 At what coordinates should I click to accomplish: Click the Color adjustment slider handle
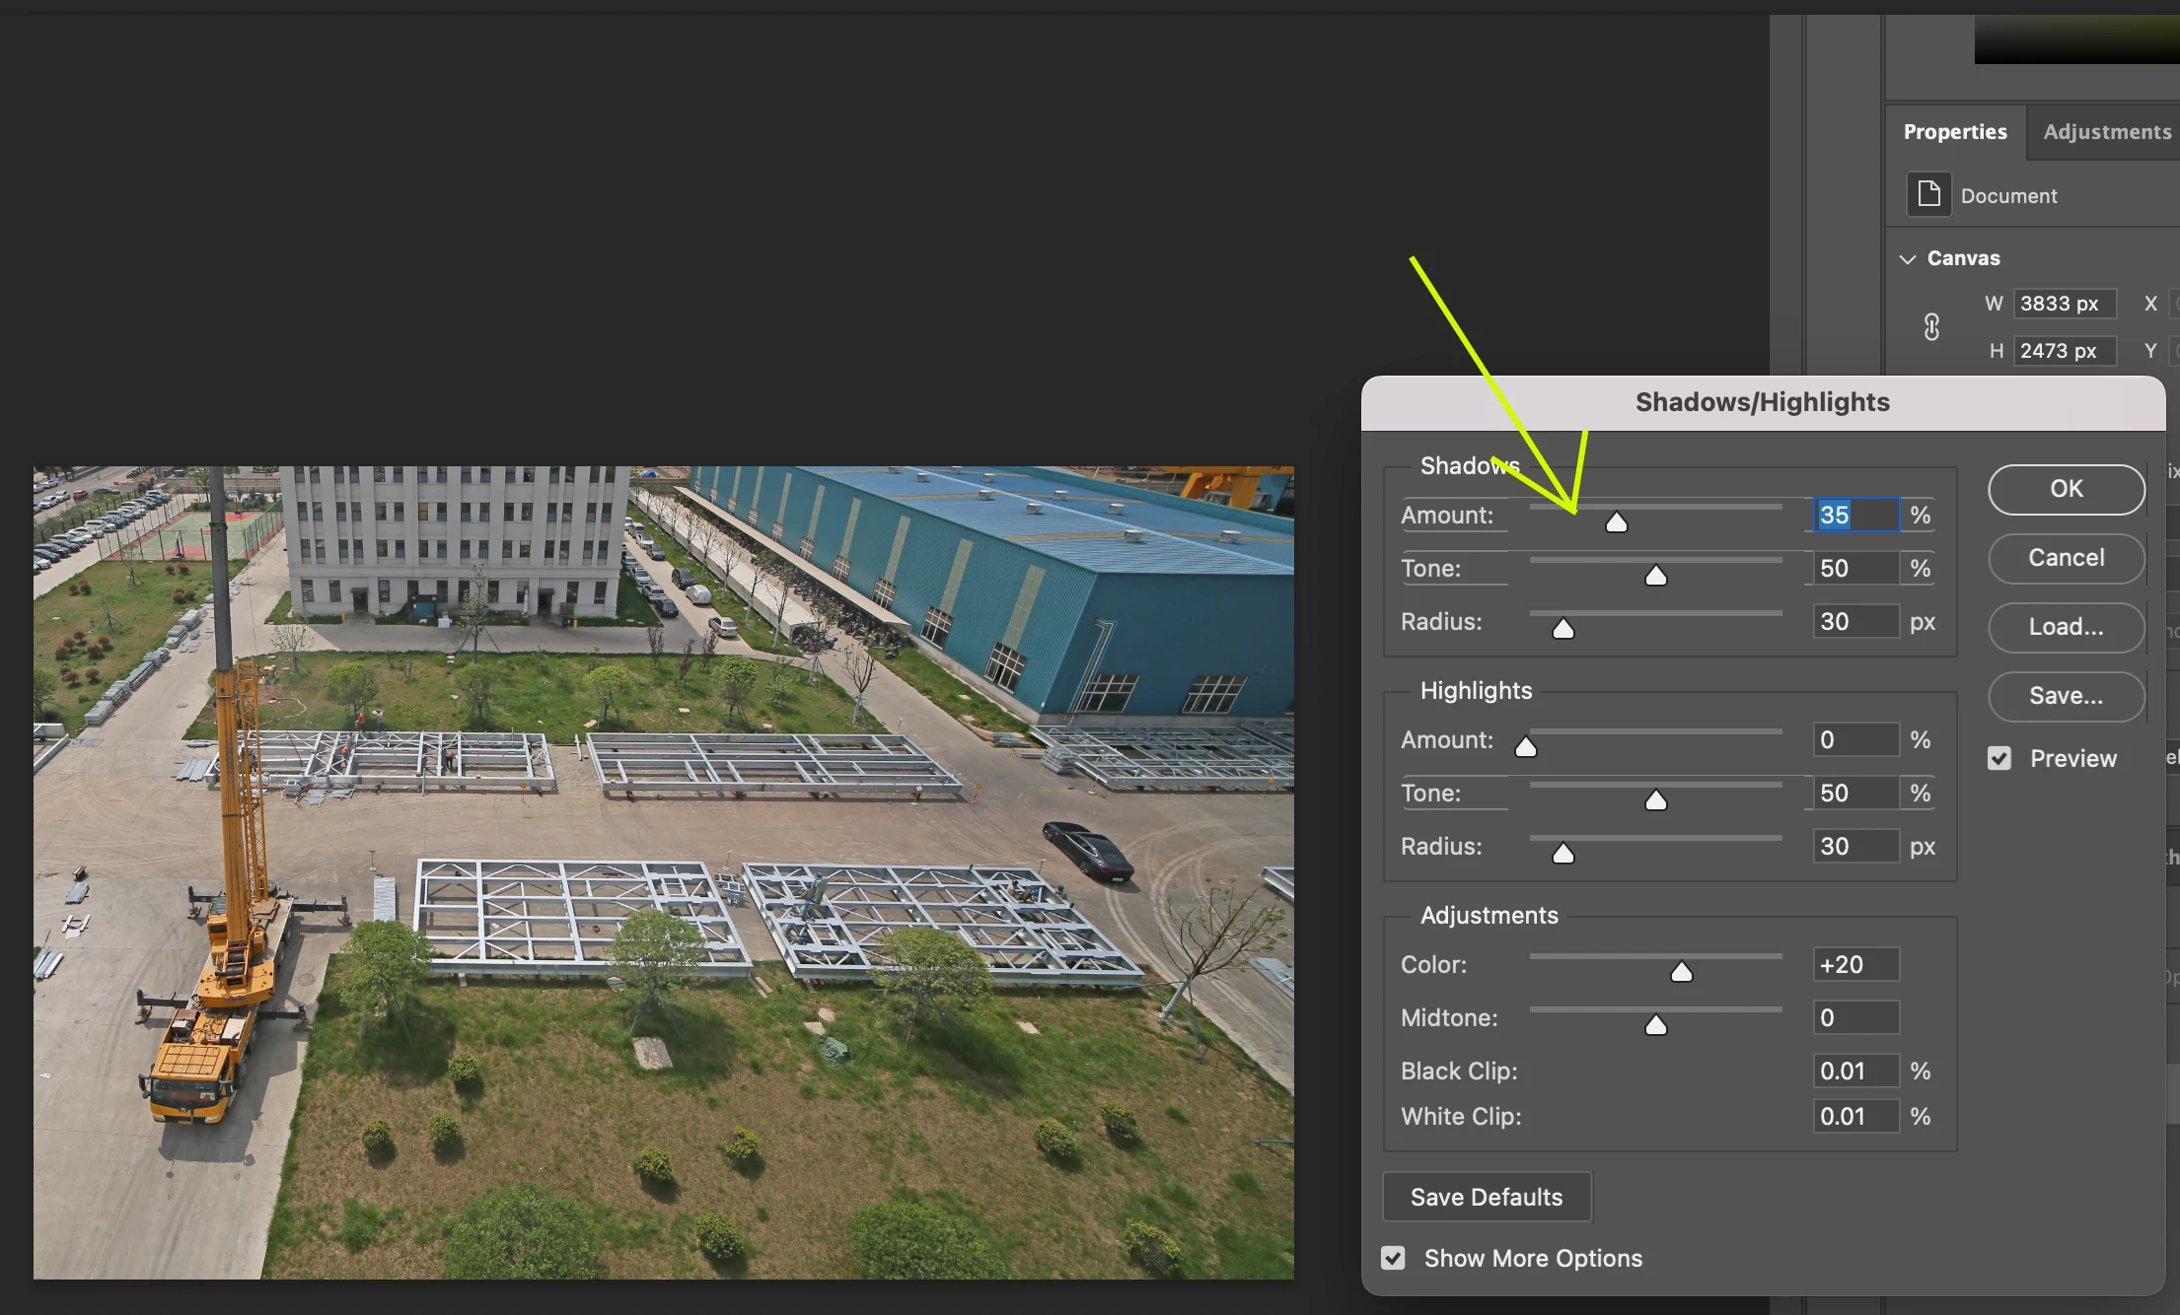click(1681, 973)
